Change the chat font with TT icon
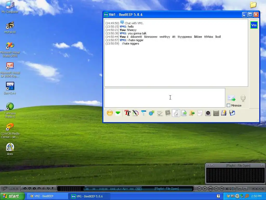266x200 pixels. point(127,113)
